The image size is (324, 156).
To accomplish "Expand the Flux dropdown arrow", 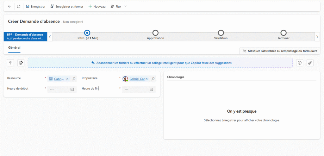I will 125,6.
